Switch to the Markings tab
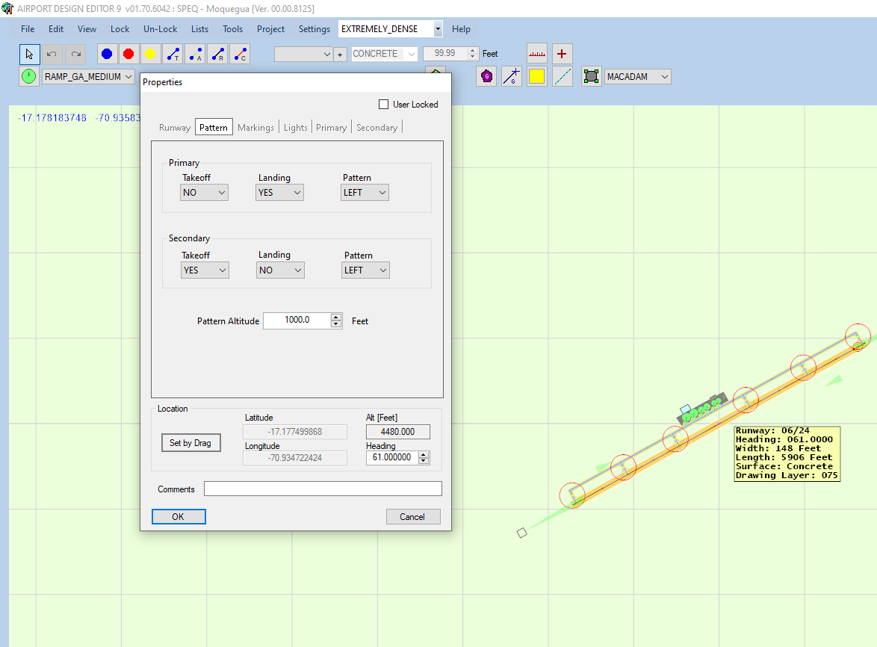The width and height of the screenshot is (877, 647). 255,128
